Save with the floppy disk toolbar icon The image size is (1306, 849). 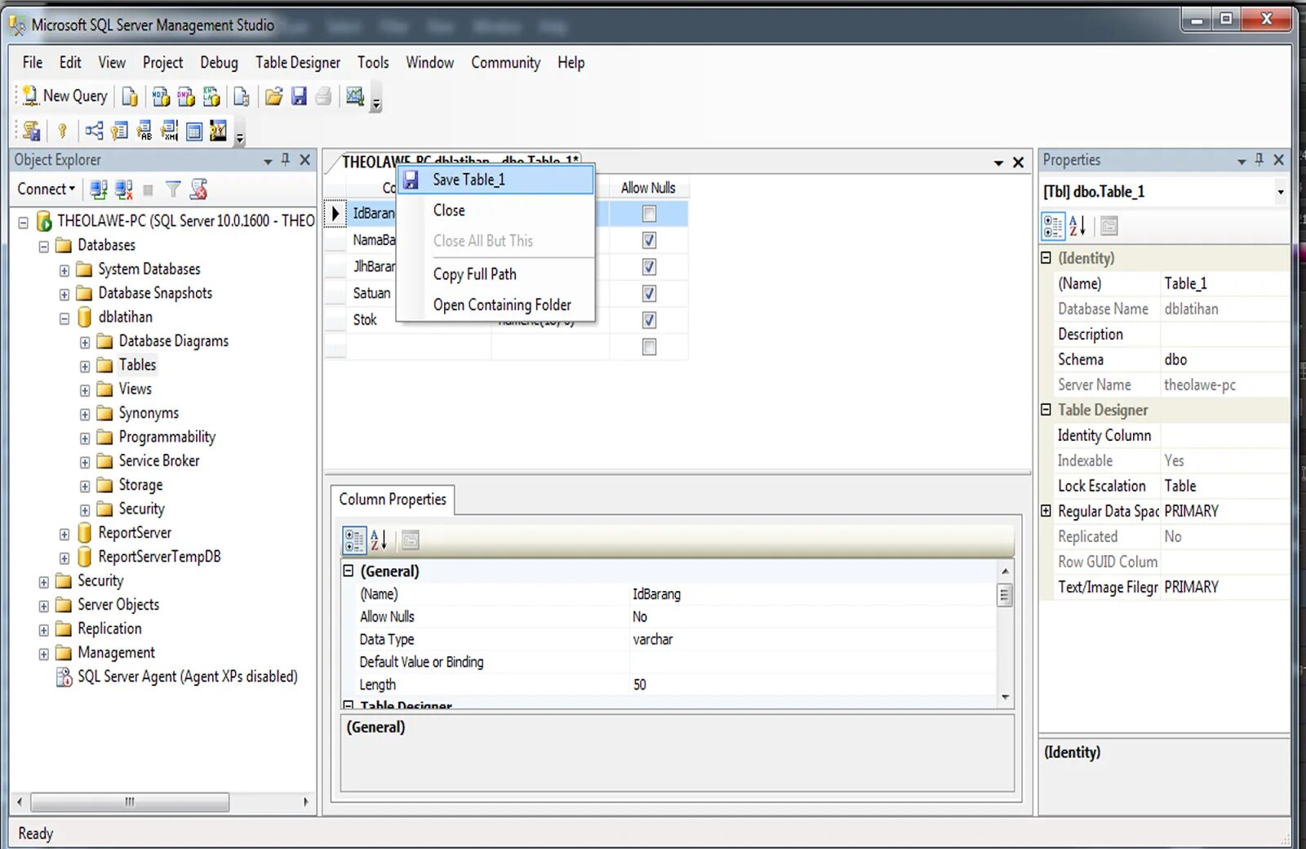tap(299, 97)
